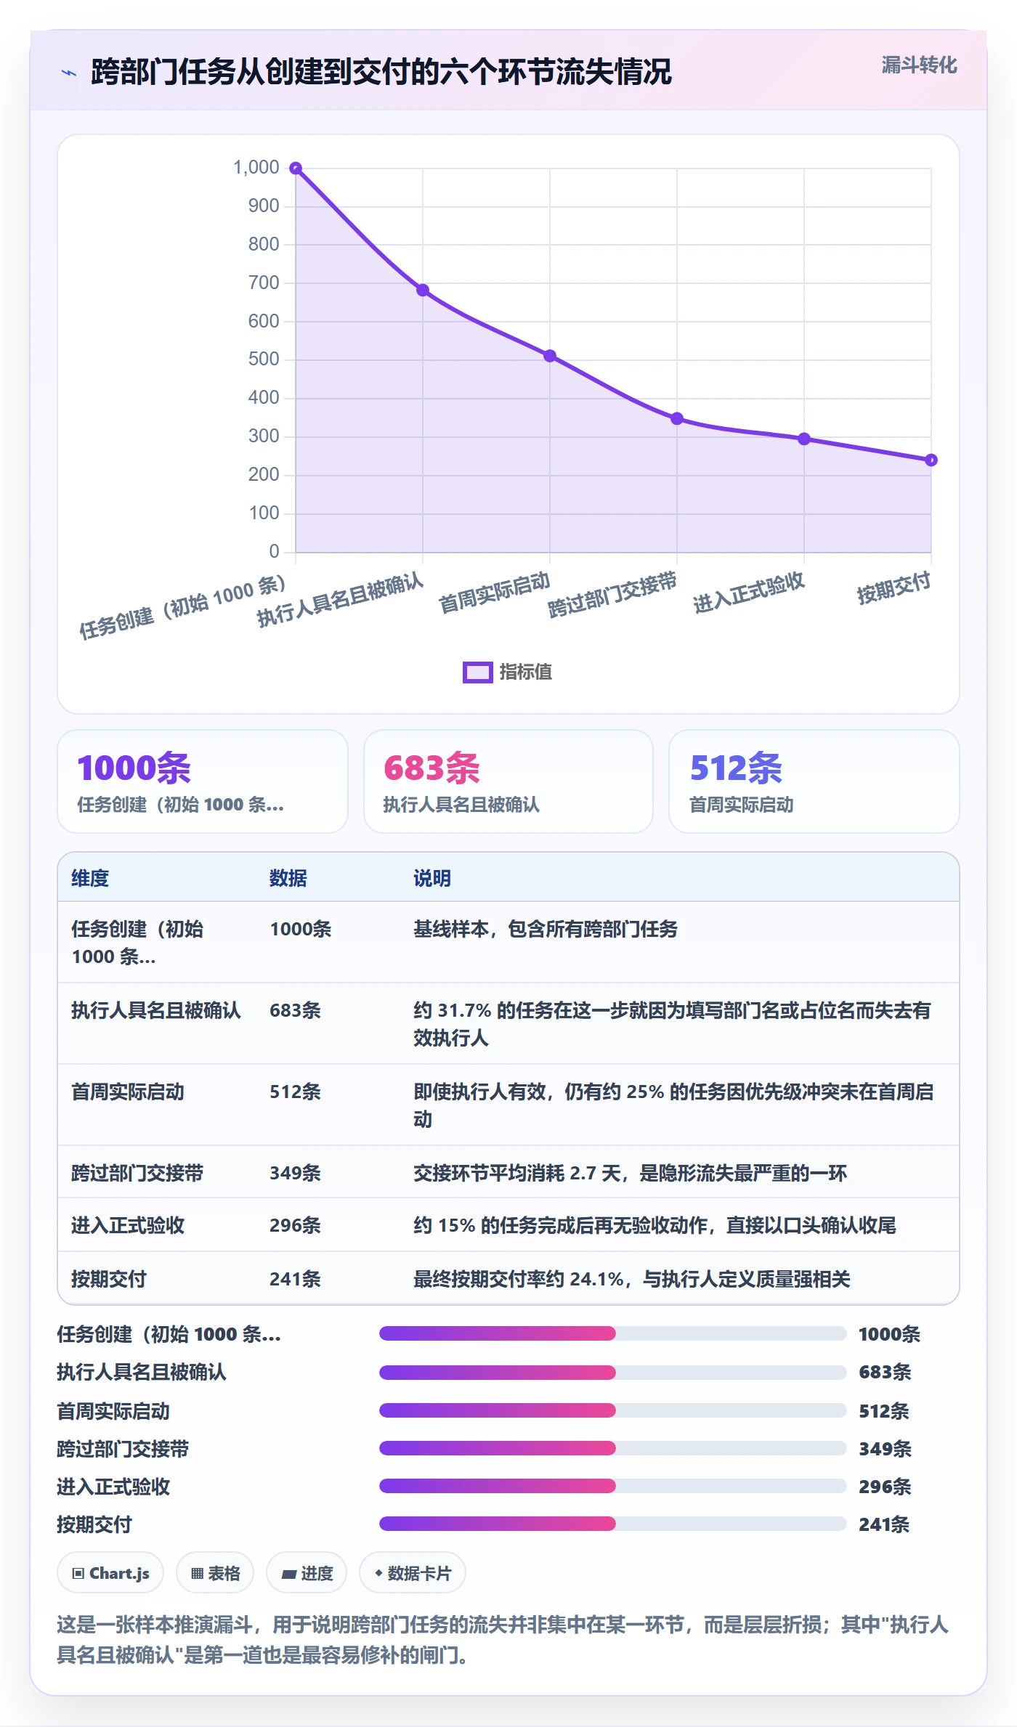This screenshot has width=1017, height=1727.
Task: Click the 首周实际启动 x-axis label
Action: click(495, 593)
